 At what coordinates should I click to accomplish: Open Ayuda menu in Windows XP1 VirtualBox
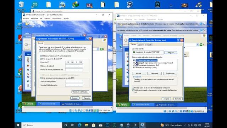point(66,18)
